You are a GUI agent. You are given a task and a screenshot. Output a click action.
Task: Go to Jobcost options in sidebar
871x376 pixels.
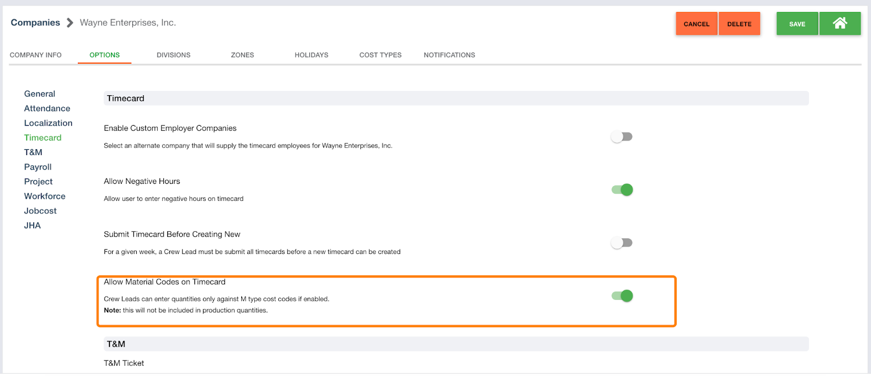(40, 211)
